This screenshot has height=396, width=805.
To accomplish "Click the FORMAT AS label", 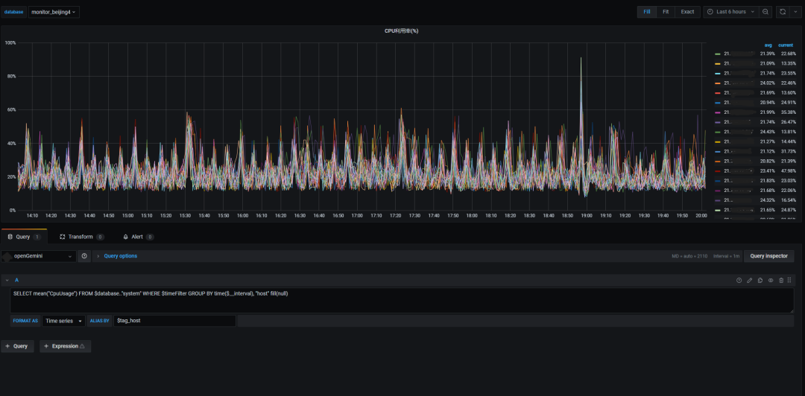I will point(25,321).
